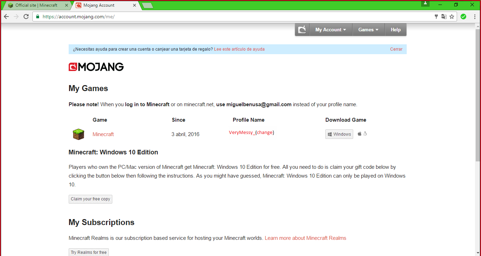Open saved password key icon
Viewport: 481px width, 256px height.
tap(436, 17)
